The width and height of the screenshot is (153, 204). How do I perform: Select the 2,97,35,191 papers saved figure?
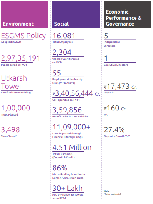(20, 58)
